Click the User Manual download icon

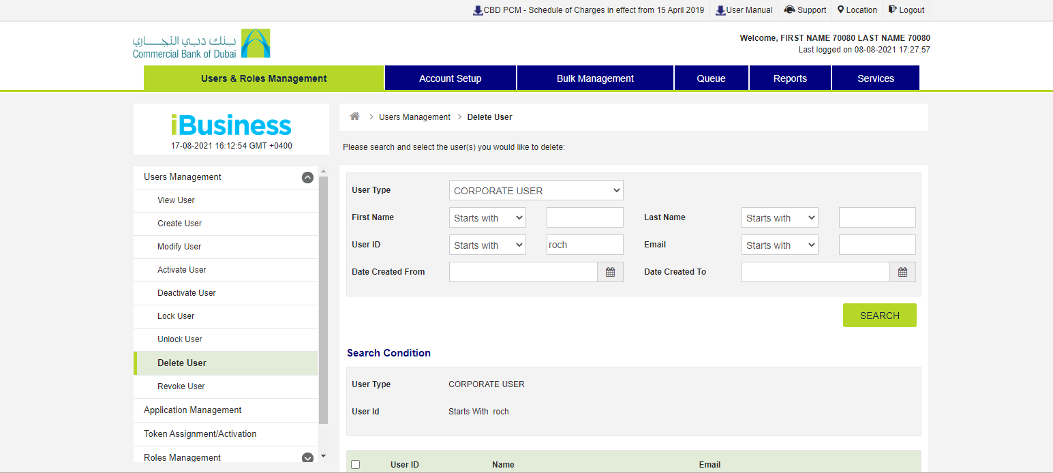[x=720, y=10]
